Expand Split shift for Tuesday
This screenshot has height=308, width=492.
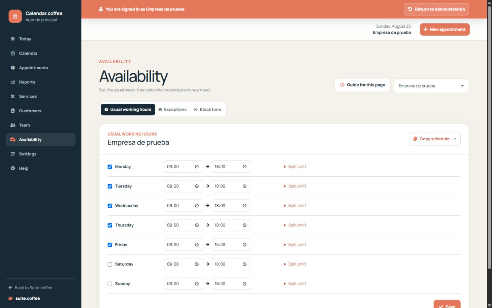coord(295,186)
